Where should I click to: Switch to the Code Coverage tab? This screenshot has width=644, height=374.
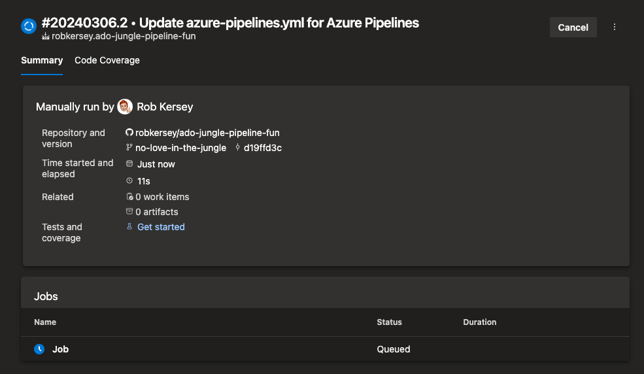tap(107, 60)
